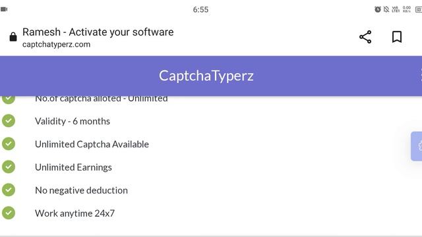Tap the lock icon beside the site title
Screen dimensions: 422x237
13,37
